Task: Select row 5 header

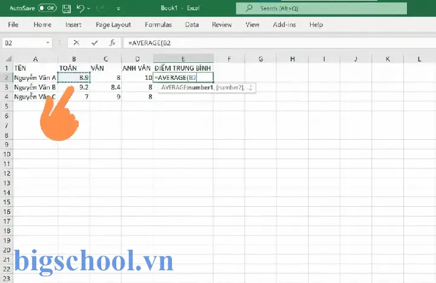Action: tap(7, 106)
